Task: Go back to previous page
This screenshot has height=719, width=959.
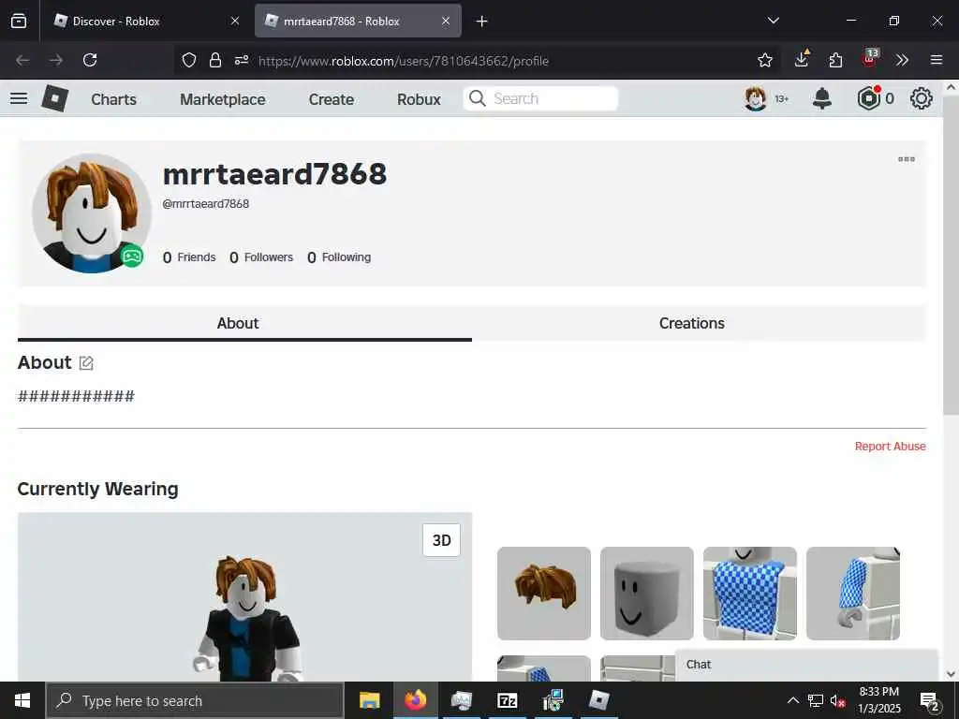Action: tap(22, 60)
